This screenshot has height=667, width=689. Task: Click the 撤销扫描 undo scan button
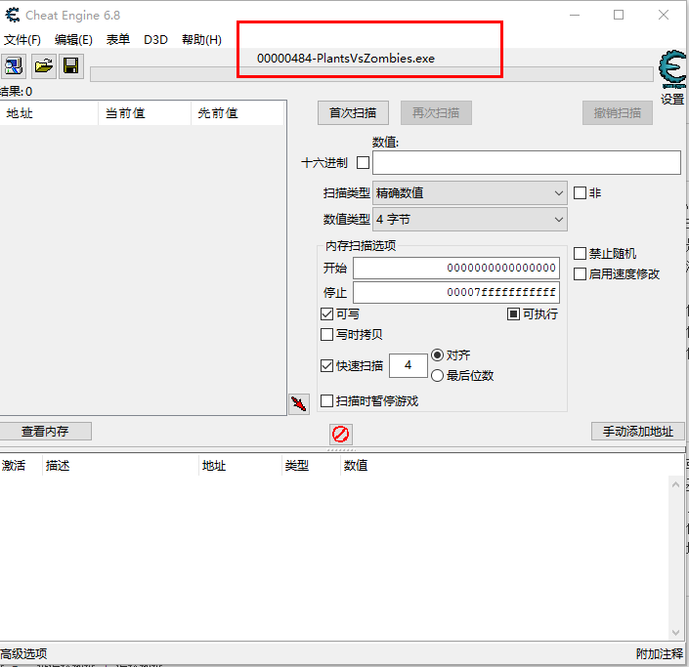(618, 113)
